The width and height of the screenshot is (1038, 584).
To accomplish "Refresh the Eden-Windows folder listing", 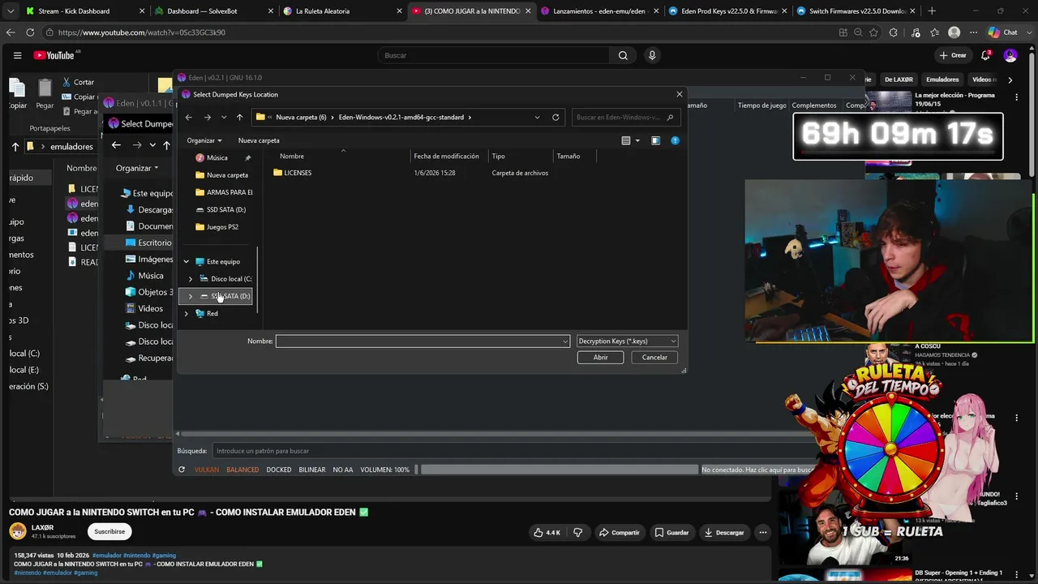I will pos(555,118).
